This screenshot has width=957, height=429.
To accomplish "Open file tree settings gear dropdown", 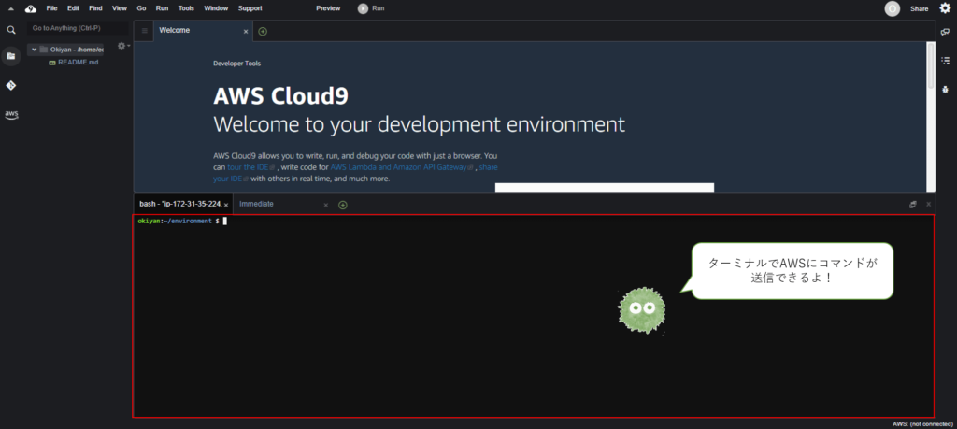I will [122, 46].
